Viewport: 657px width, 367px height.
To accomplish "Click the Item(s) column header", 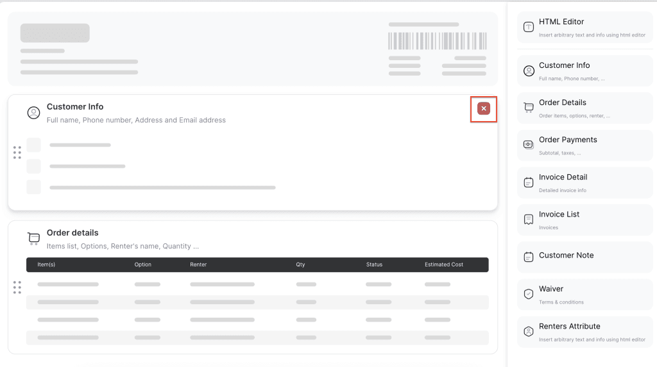I will tap(46, 265).
